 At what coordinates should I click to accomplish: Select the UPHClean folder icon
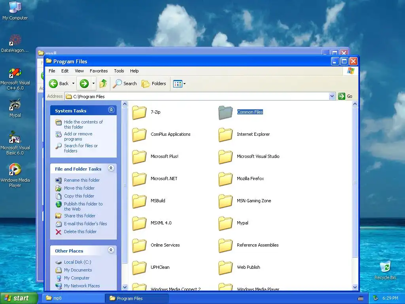point(139,268)
